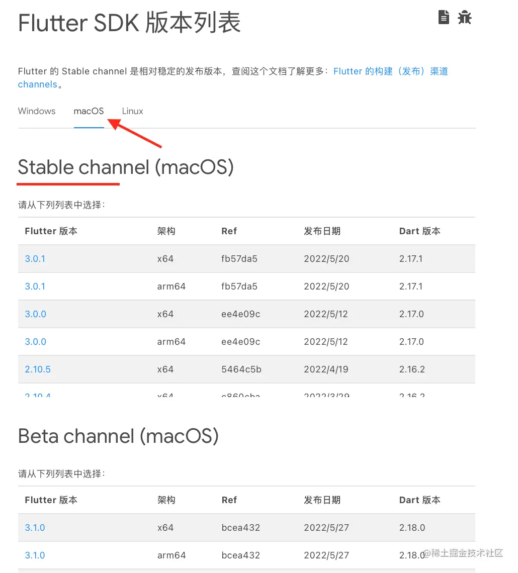Click the 2.10.5 x64 version link
The image size is (518, 573).
(x=38, y=369)
